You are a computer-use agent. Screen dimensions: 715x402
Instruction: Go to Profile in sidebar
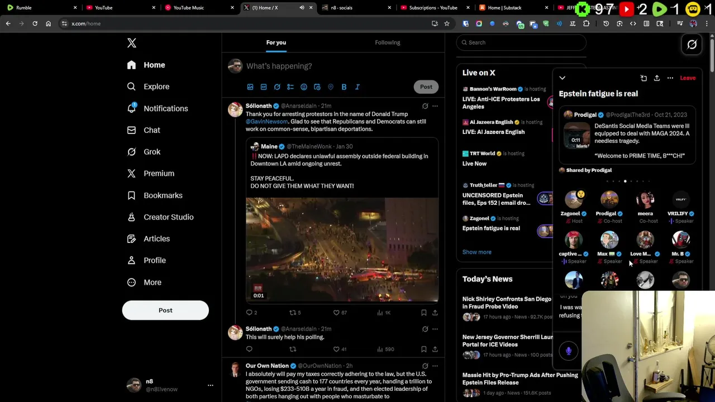click(x=146, y=260)
